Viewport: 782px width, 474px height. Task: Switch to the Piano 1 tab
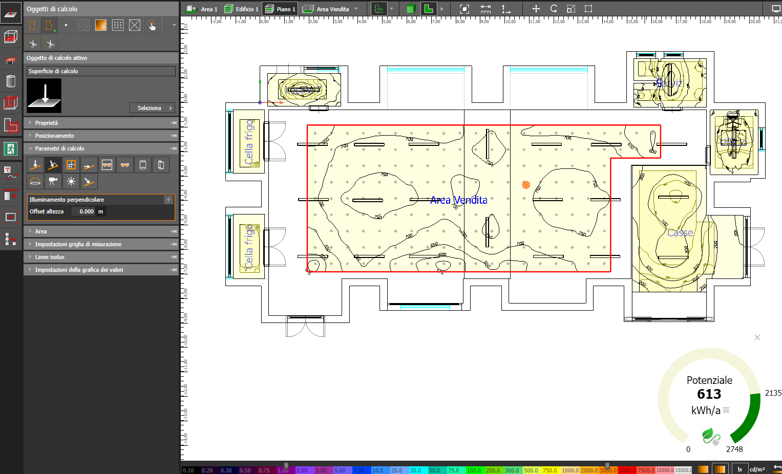coord(280,9)
